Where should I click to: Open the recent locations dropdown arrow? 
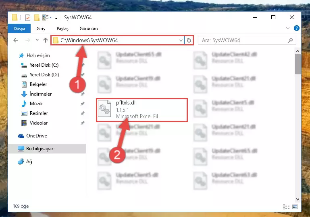point(37,40)
